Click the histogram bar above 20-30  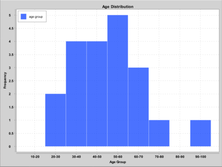click(x=55, y=120)
